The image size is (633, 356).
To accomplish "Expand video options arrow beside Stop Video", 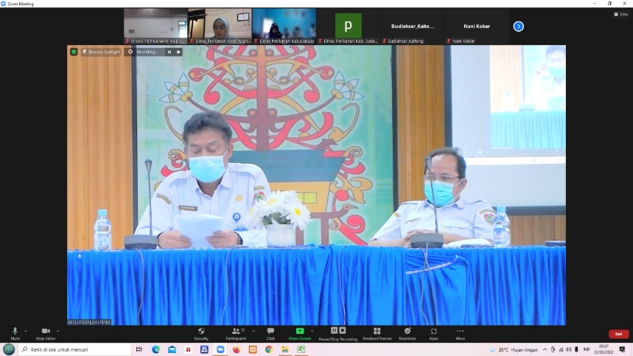I will click(x=58, y=330).
